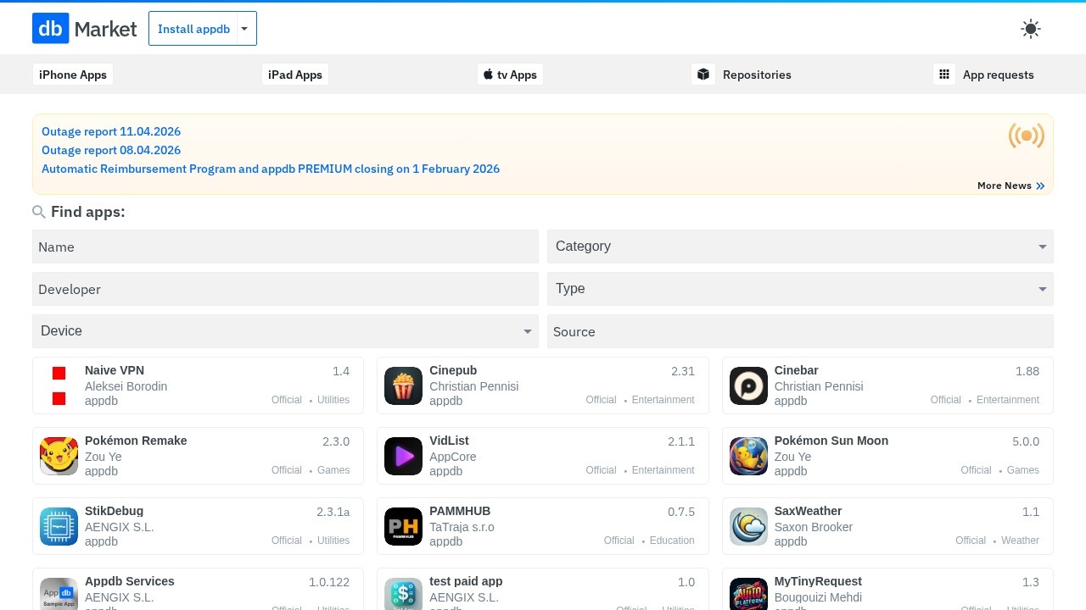Focus the Source search field
Image resolution: width=1086 pixels, height=610 pixels.
[x=800, y=331]
